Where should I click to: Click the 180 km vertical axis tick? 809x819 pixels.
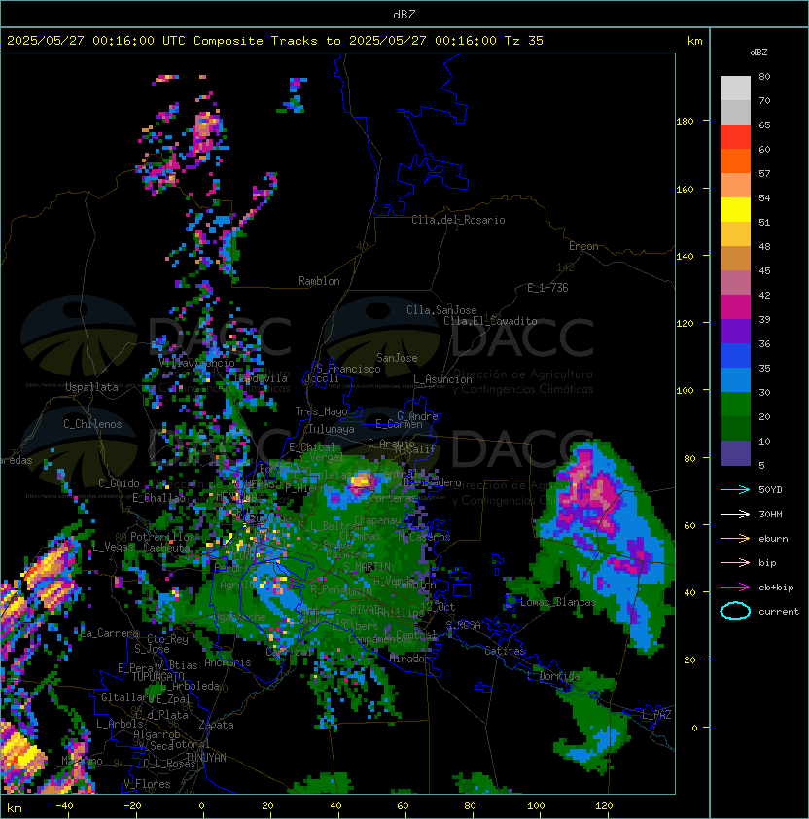click(x=685, y=121)
